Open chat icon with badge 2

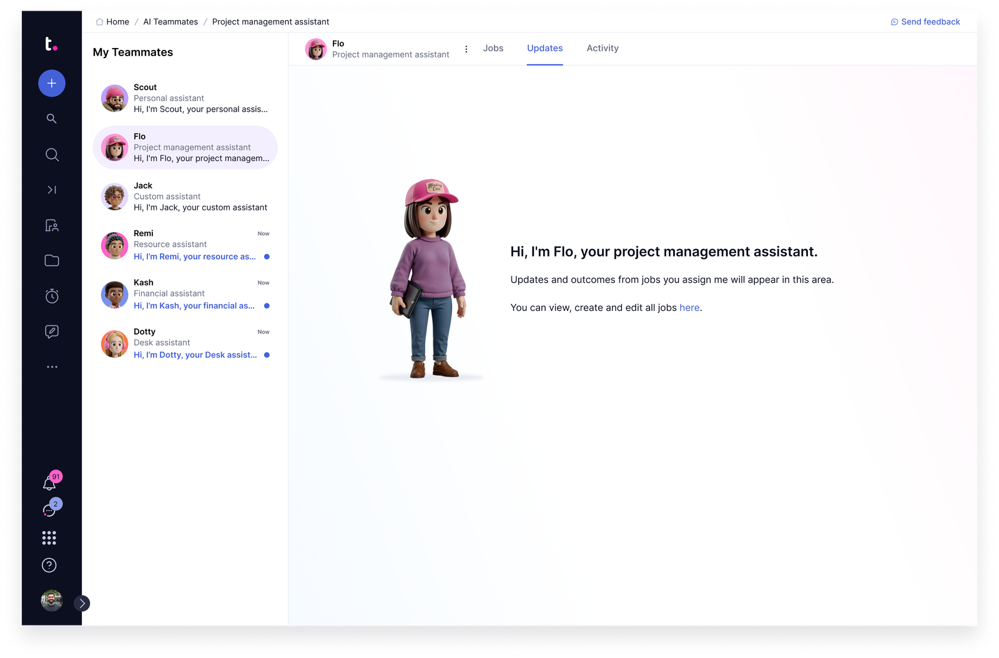(x=50, y=509)
